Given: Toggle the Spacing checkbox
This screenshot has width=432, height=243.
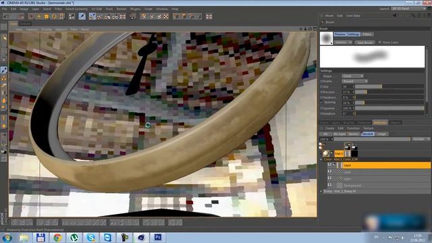Looking at the screenshot, I should pyautogui.click(x=321, y=102).
